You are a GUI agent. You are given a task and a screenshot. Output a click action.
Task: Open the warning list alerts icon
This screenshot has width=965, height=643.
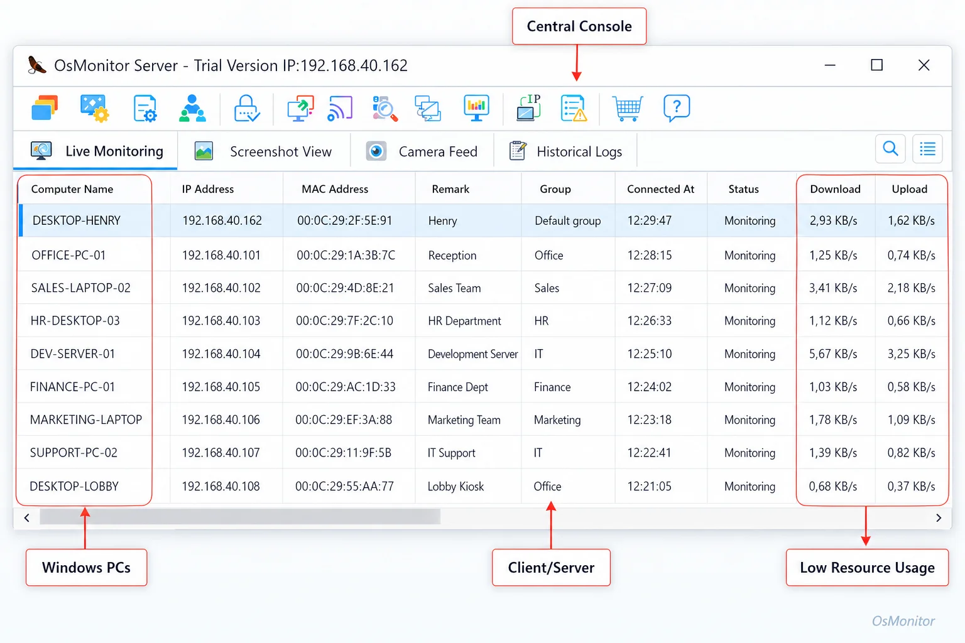pos(574,108)
